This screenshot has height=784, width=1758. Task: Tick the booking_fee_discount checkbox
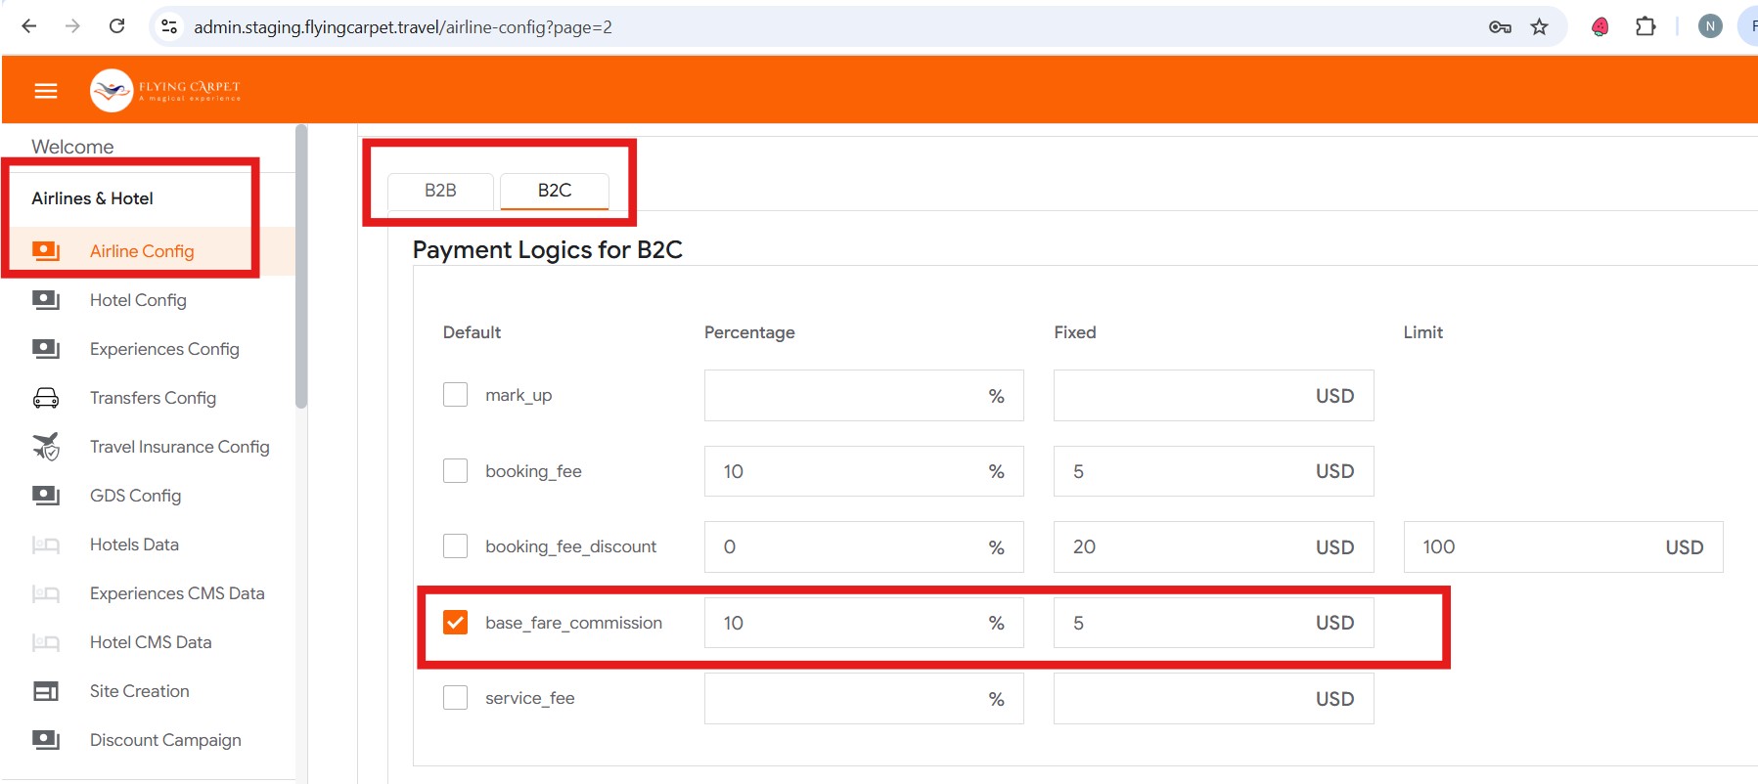pyautogui.click(x=455, y=546)
